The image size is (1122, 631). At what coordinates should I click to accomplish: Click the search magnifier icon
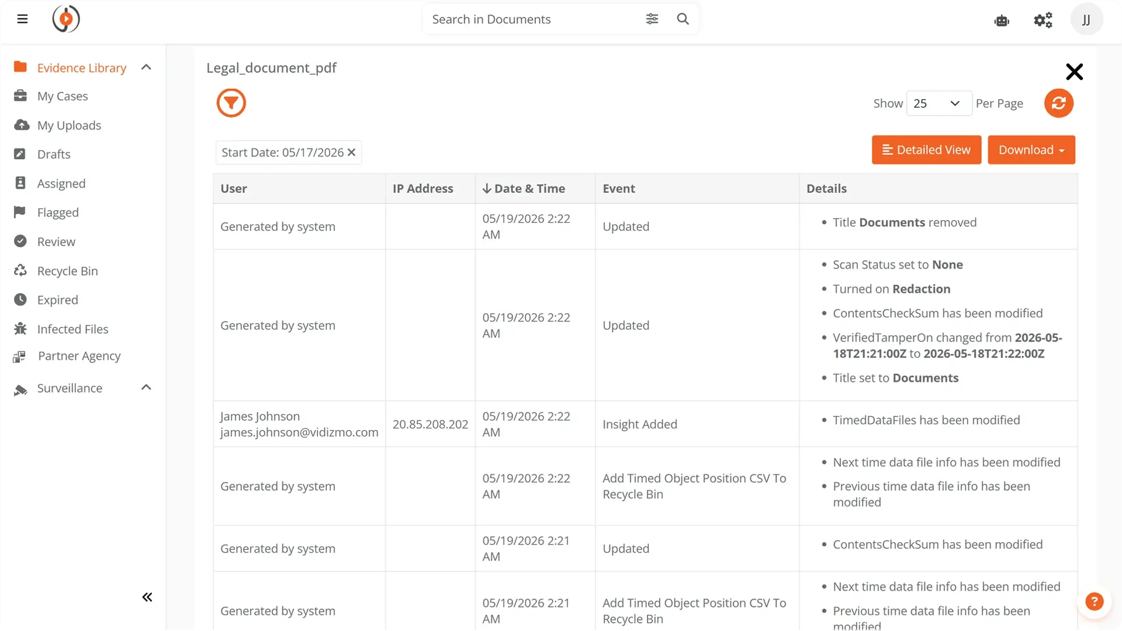pyautogui.click(x=683, y=19)
